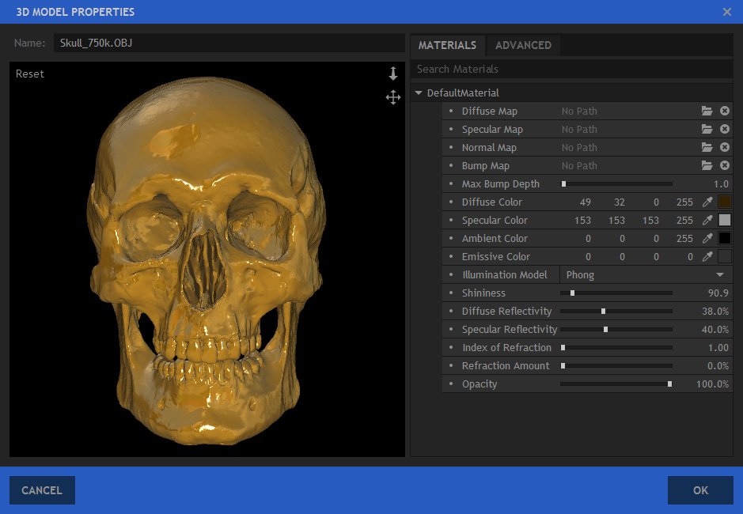Use eyedropper for Specular Color
Screen dimensions: 743x514
point(707,221)
